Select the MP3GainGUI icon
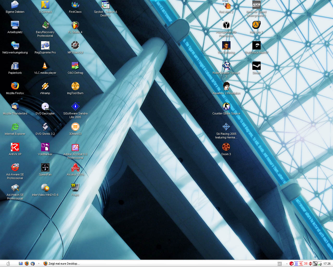The height and width of the screenshot is (267, 333). tap(75, 45)
